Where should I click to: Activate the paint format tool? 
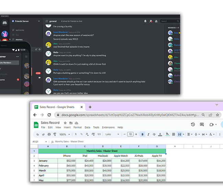click(55, 134)
